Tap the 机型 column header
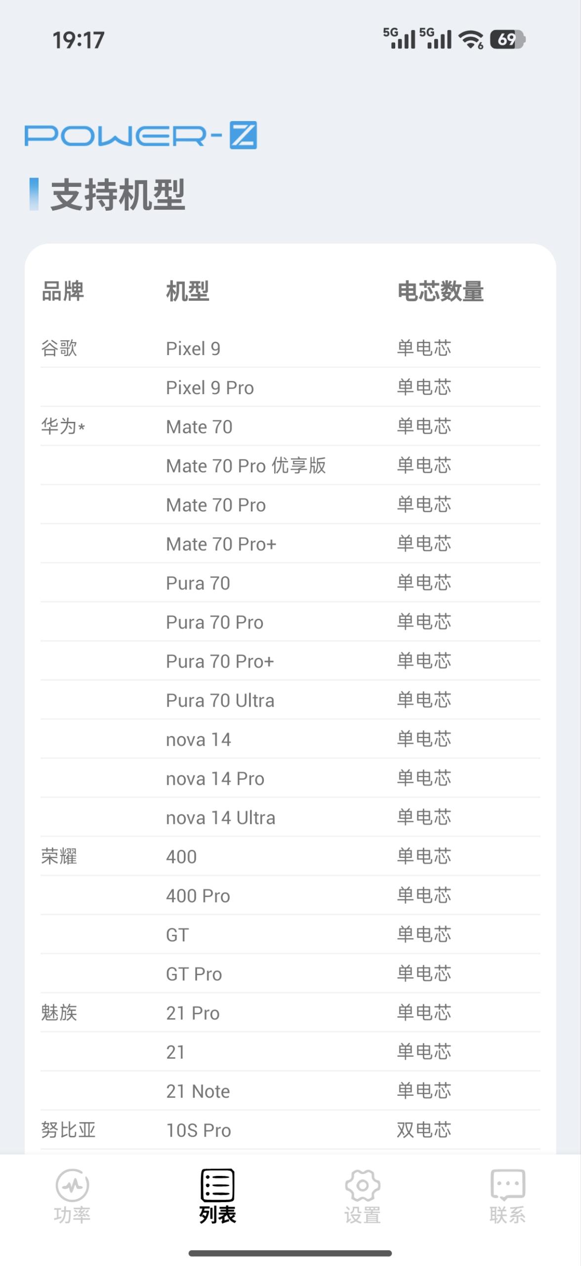Screen dimensions: 581x1266 click(188, 291)
